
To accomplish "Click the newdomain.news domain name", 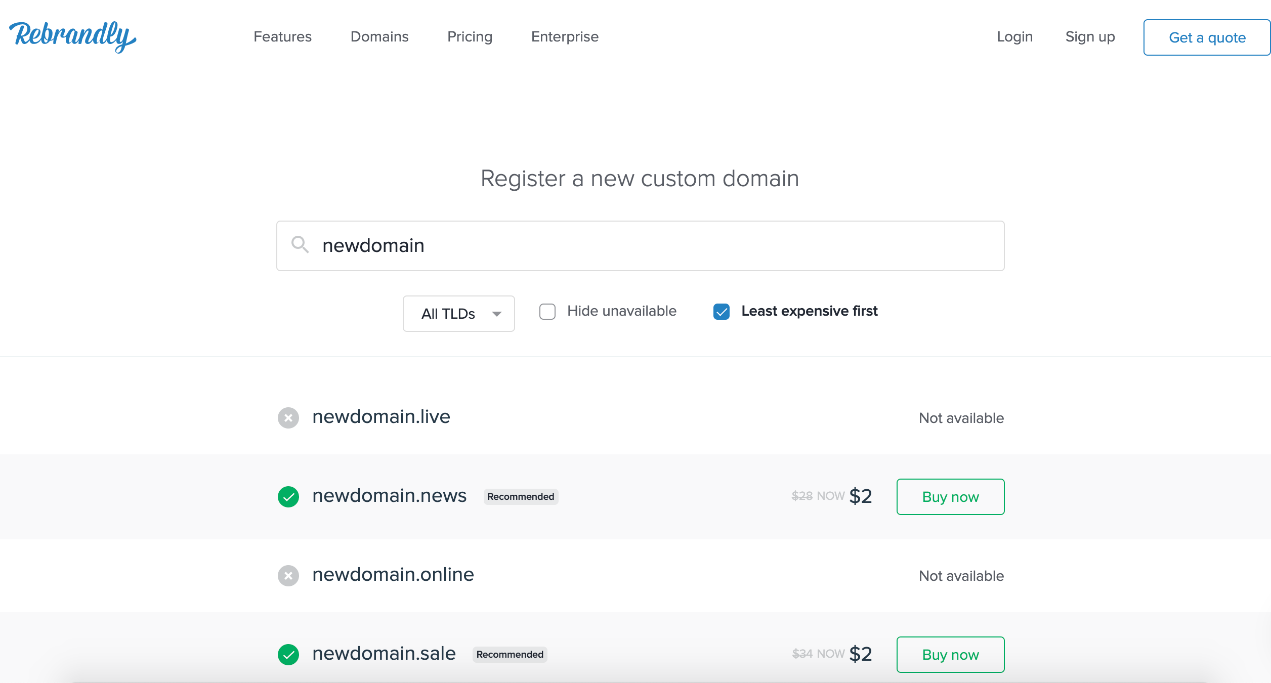I will pyautogui.click(x=390, y=496).
